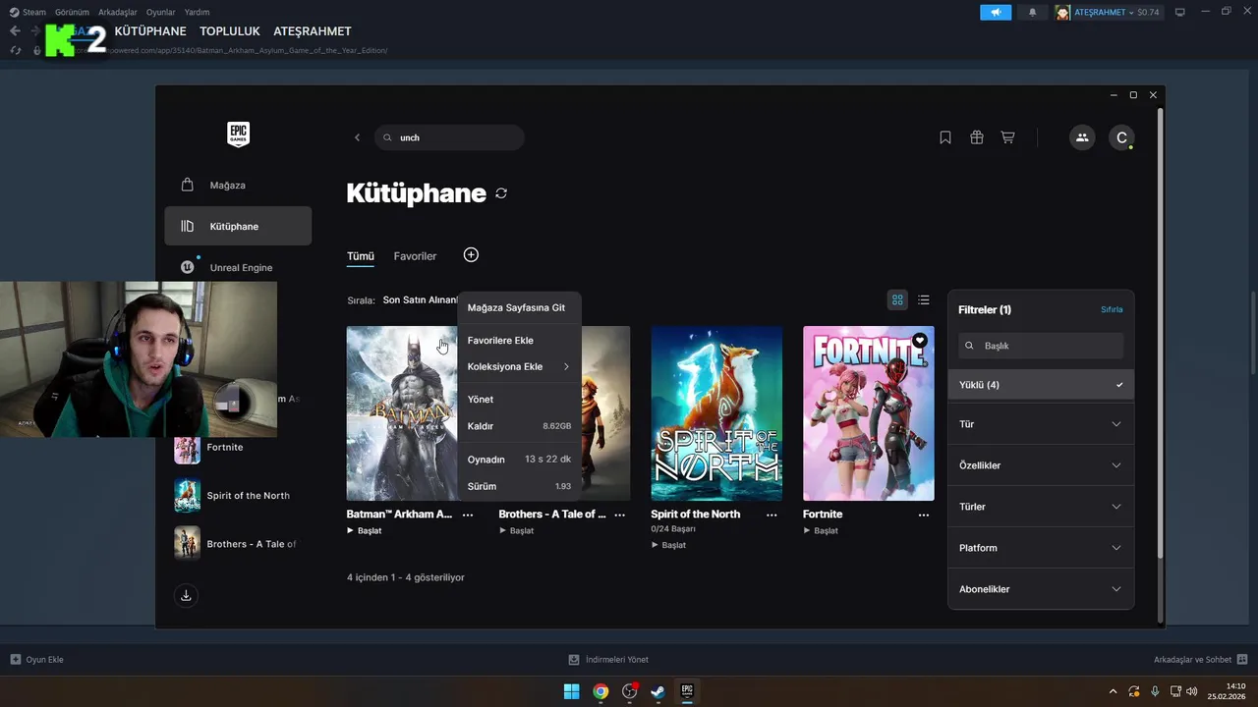Click the Windows Start button
The width and height of the screenshot is (1258, 707).
point(571,691)
